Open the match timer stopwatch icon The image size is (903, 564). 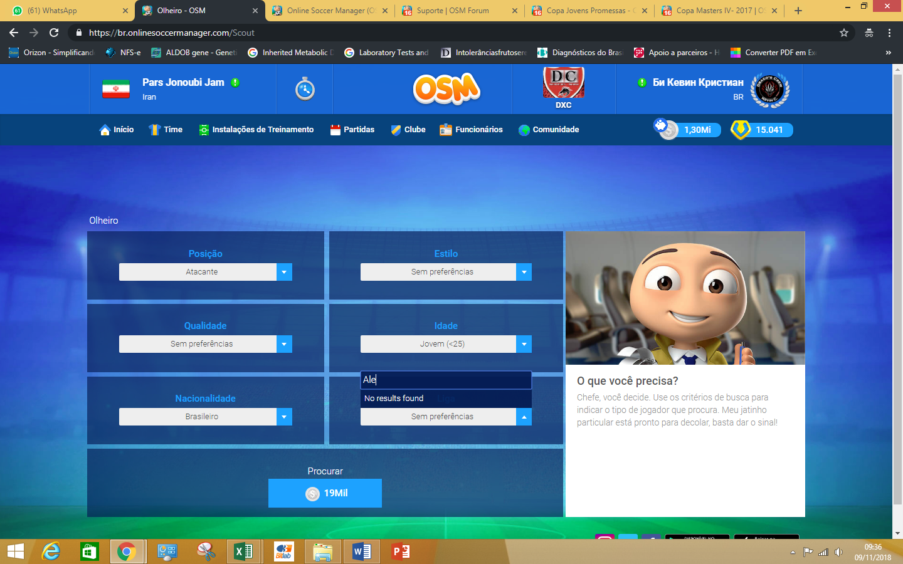pos(305,89)
